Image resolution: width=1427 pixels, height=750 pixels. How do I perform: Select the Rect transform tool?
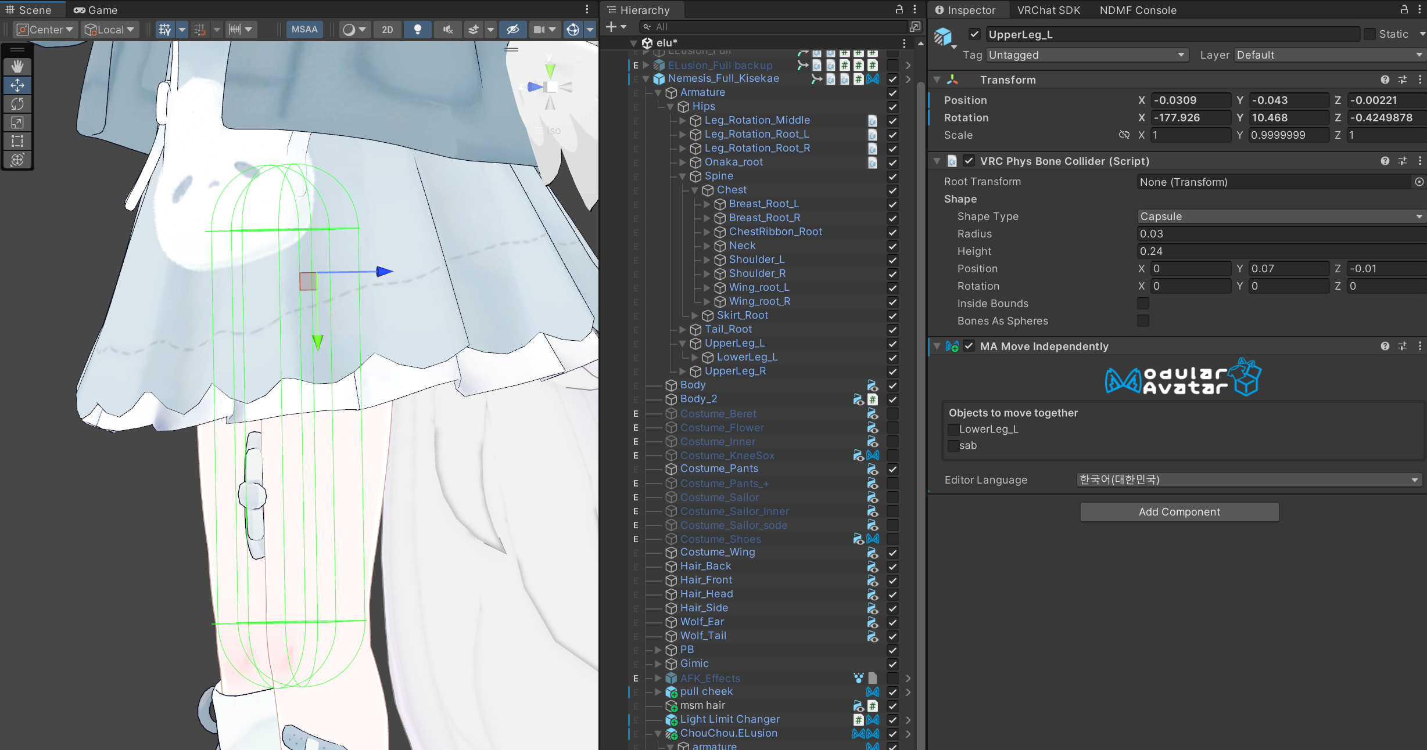point(17,141)
